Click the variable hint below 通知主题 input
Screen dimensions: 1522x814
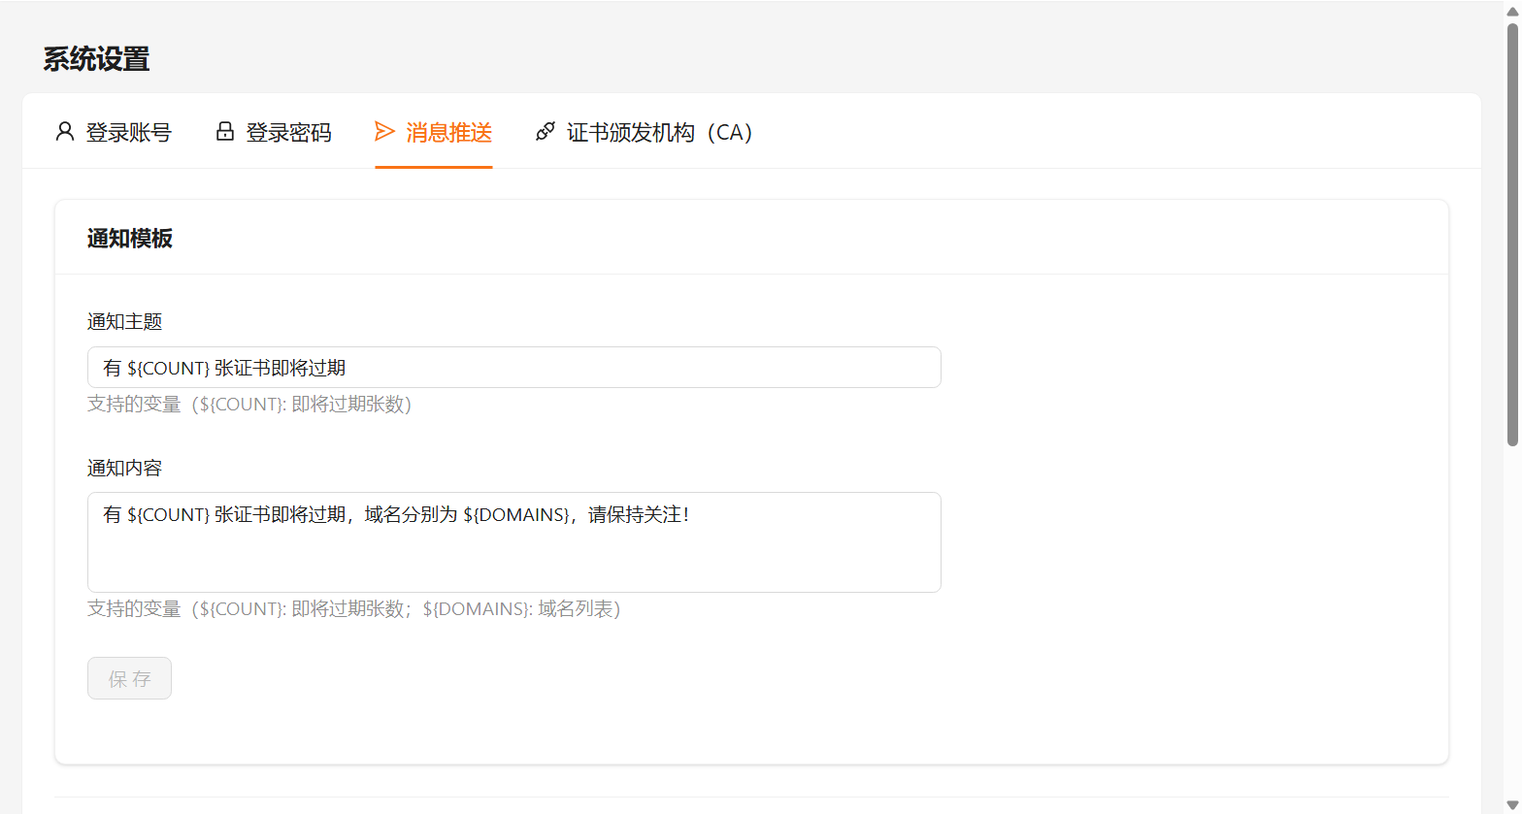click(x=249, y=405)
